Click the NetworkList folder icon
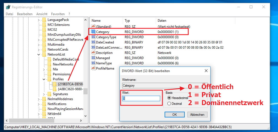This screenshot has width=278, height=132. [x=44, y=54]
